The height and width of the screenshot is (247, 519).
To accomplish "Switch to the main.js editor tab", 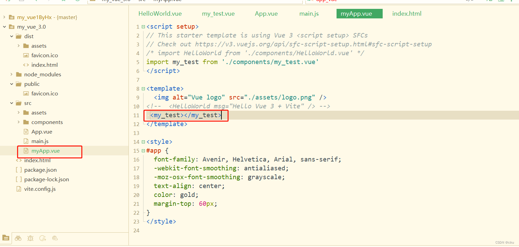I will [x=309, y=14].
